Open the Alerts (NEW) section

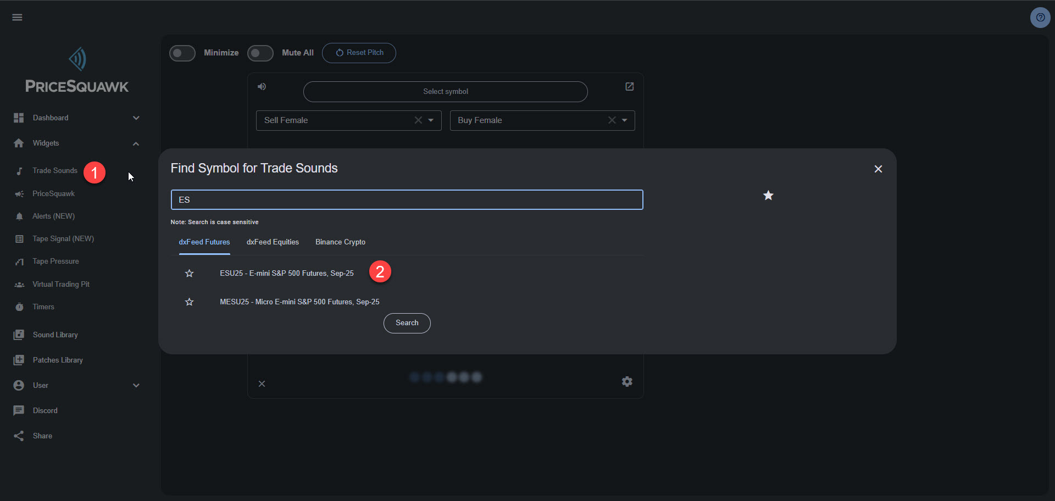click(x=53, y=216)
